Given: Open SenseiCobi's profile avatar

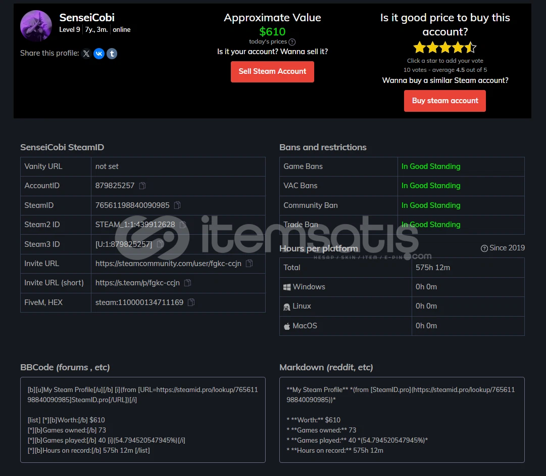Looking at the screenshot, I should pos(36,26).
